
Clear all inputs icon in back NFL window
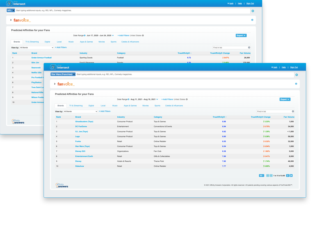pyautogui.click(x=253, y=11)
